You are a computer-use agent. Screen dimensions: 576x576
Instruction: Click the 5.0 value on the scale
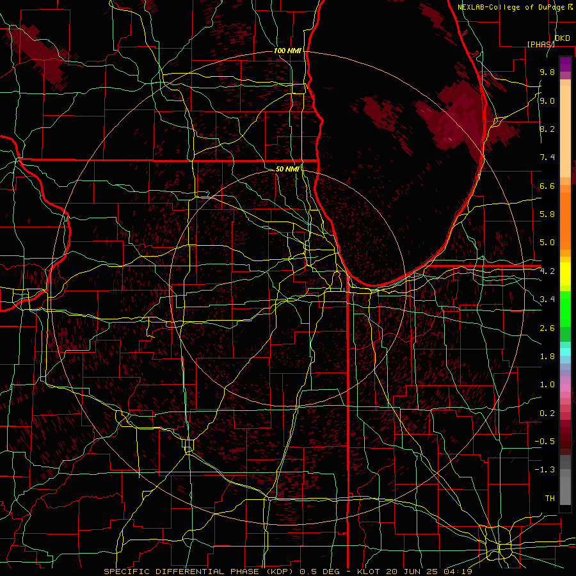pos(547,243)
